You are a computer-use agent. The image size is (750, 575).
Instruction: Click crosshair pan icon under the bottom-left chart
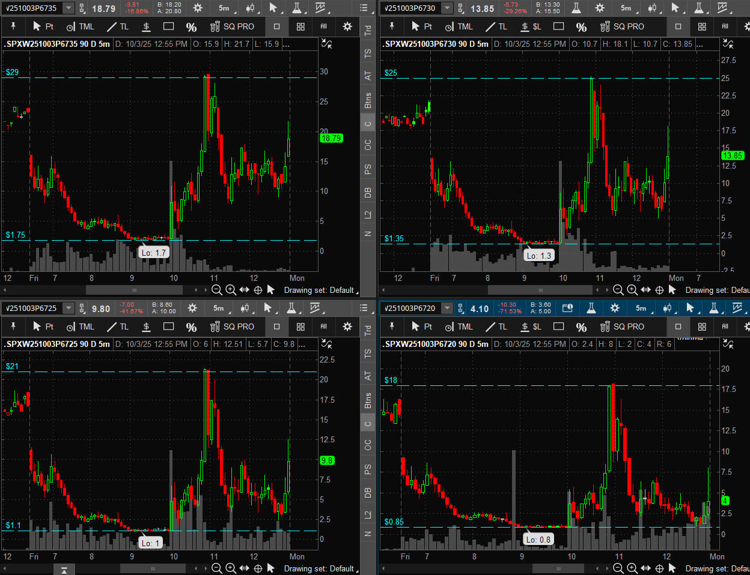258,568
